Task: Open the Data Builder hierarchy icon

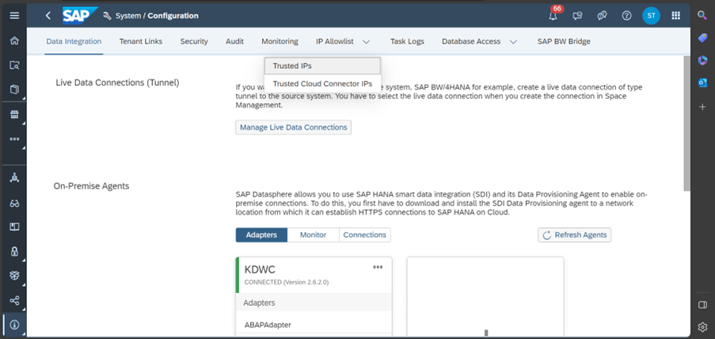Action: pyautogui.click(x=14, y=178)
